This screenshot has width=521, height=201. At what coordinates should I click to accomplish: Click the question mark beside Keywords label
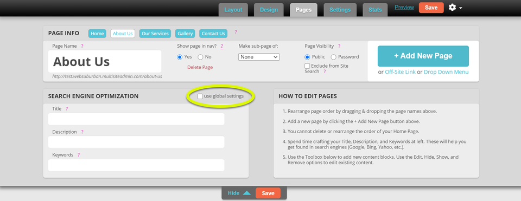[79, 155]
